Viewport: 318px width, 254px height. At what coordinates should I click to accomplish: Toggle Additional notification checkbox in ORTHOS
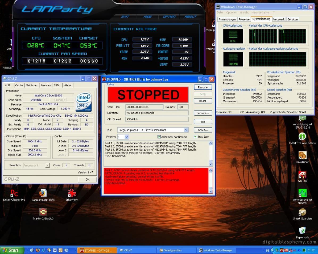coord(159,137)
